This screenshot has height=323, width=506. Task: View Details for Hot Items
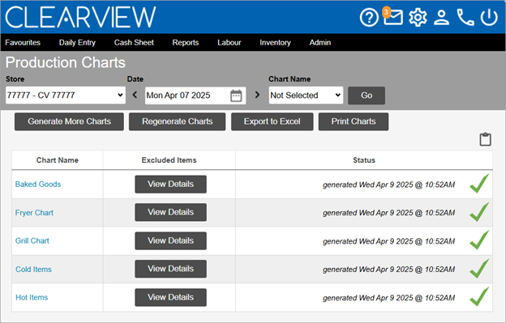(x=171, y=297)
